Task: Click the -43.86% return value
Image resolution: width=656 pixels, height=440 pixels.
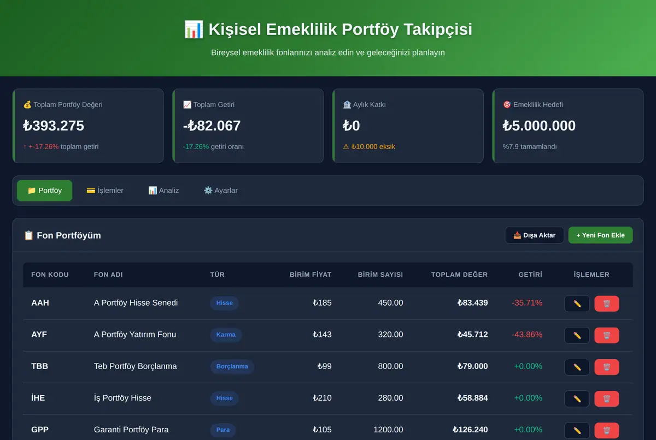Action: [527, 335]
